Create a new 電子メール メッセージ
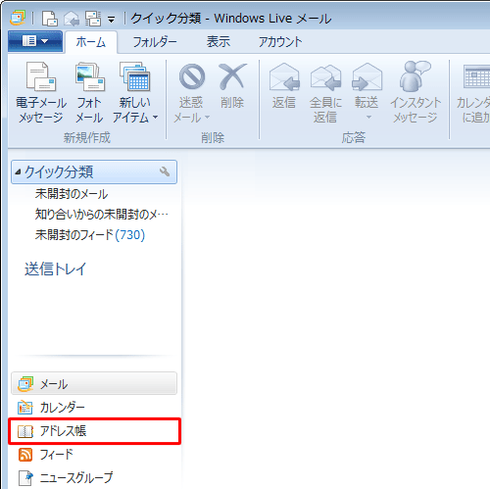The height and width of the screenshot is (489, 490). point(41,93)
